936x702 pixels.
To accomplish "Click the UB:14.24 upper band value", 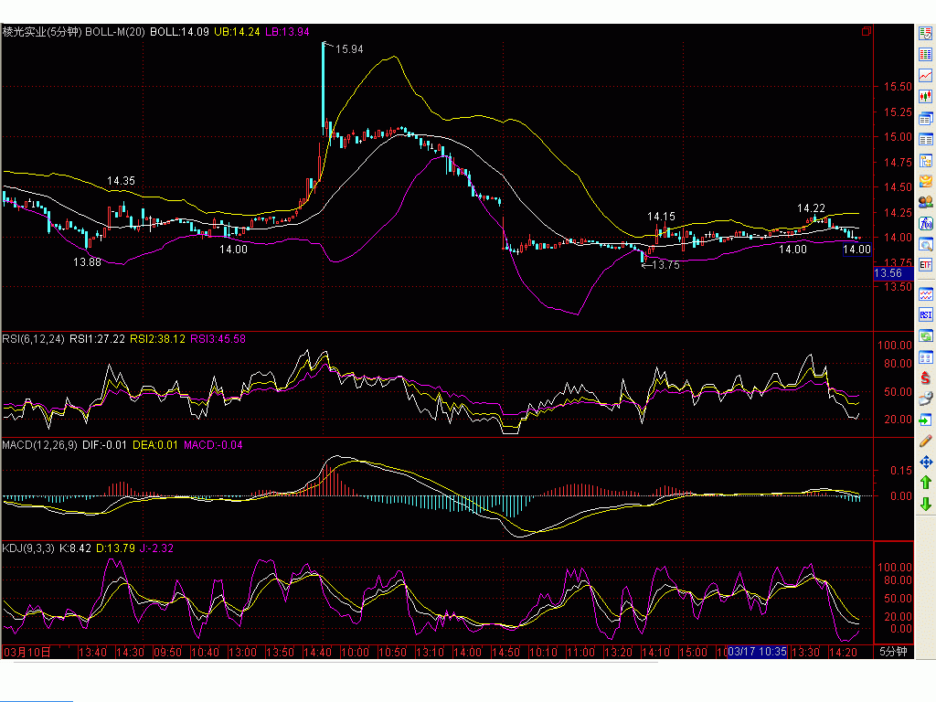I will (237, 32).
